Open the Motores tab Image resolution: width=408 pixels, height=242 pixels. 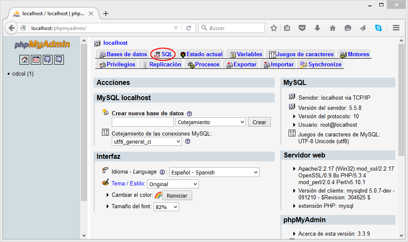355,54
